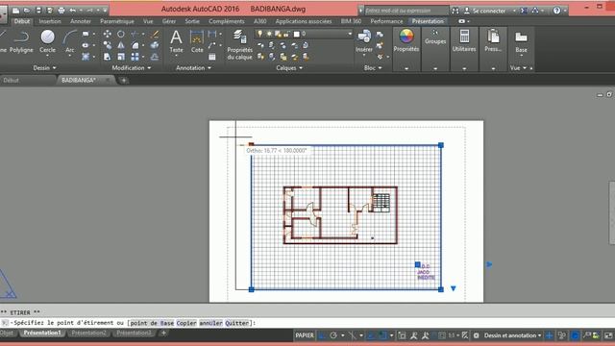Click the Undo arrow in quick access

coord(73,11)
